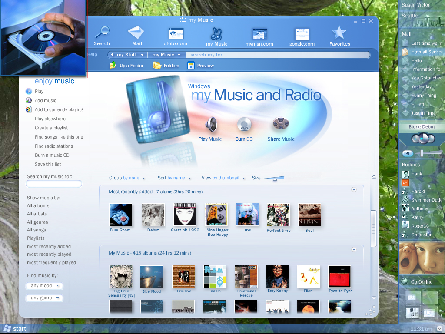Click the my Music notes icon

pyautogui.click(x=217, y=34)
